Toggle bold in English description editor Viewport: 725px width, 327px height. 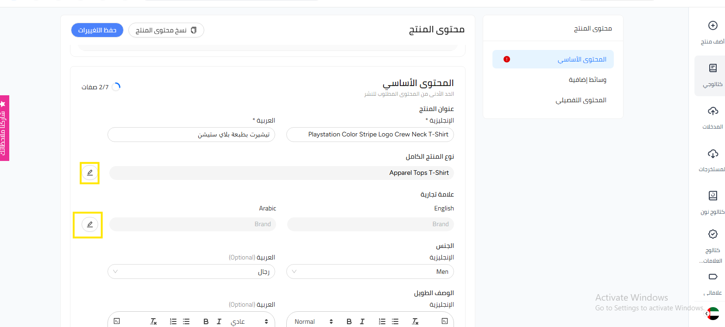349,321
